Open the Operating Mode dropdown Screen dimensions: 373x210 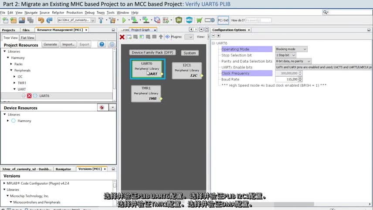tap(291, 49)
